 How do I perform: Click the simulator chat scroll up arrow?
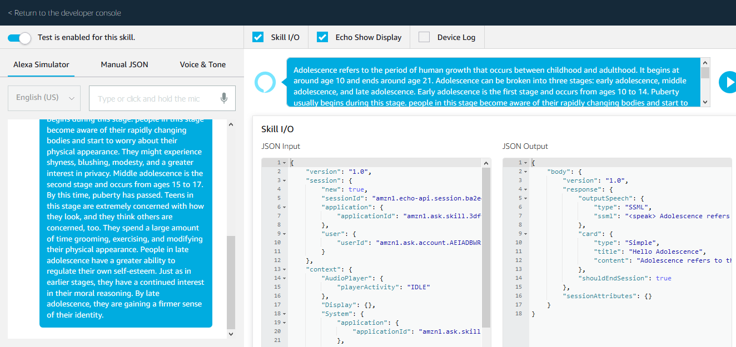pos(231,124)
